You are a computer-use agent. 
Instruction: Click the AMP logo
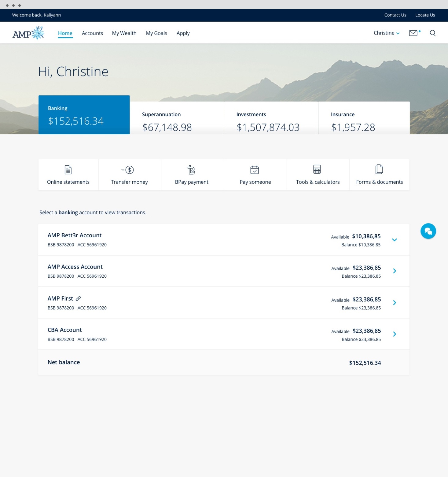coord(28,33)
